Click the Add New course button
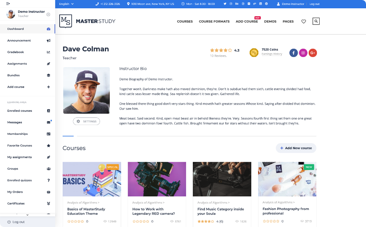The width and height of the screenshot is (366, 227). tap(296, 148)
